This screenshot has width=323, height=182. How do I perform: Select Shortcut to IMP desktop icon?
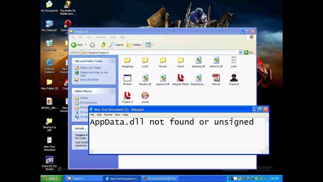pyautogui.click(x=49, y=125)
